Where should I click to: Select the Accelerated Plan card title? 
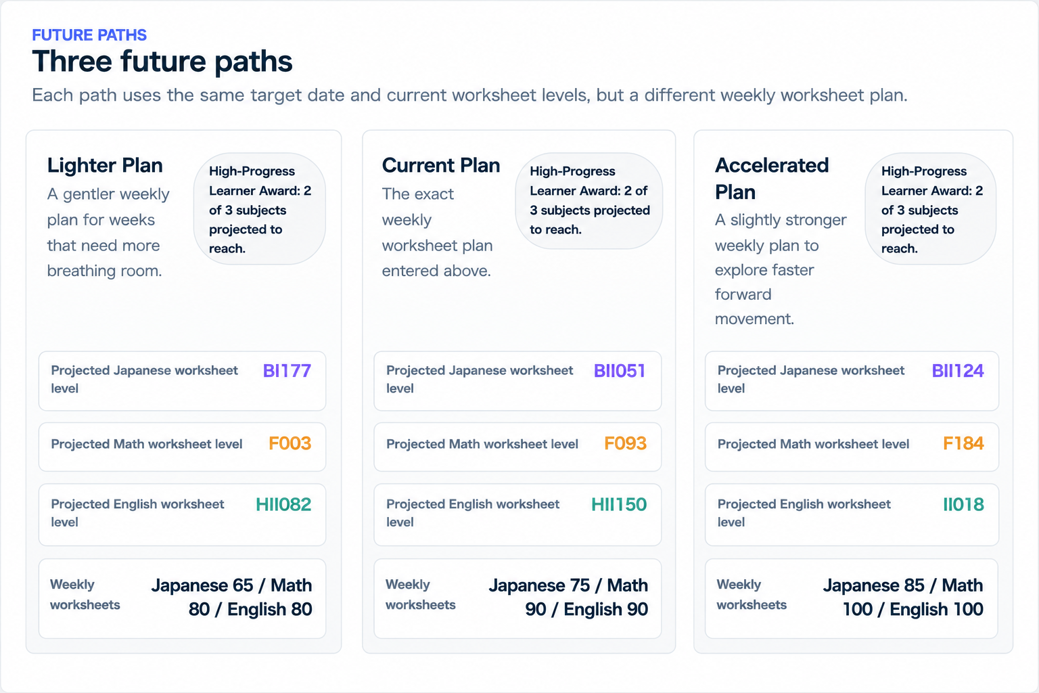pyautogui.click(x=772, y=179)
